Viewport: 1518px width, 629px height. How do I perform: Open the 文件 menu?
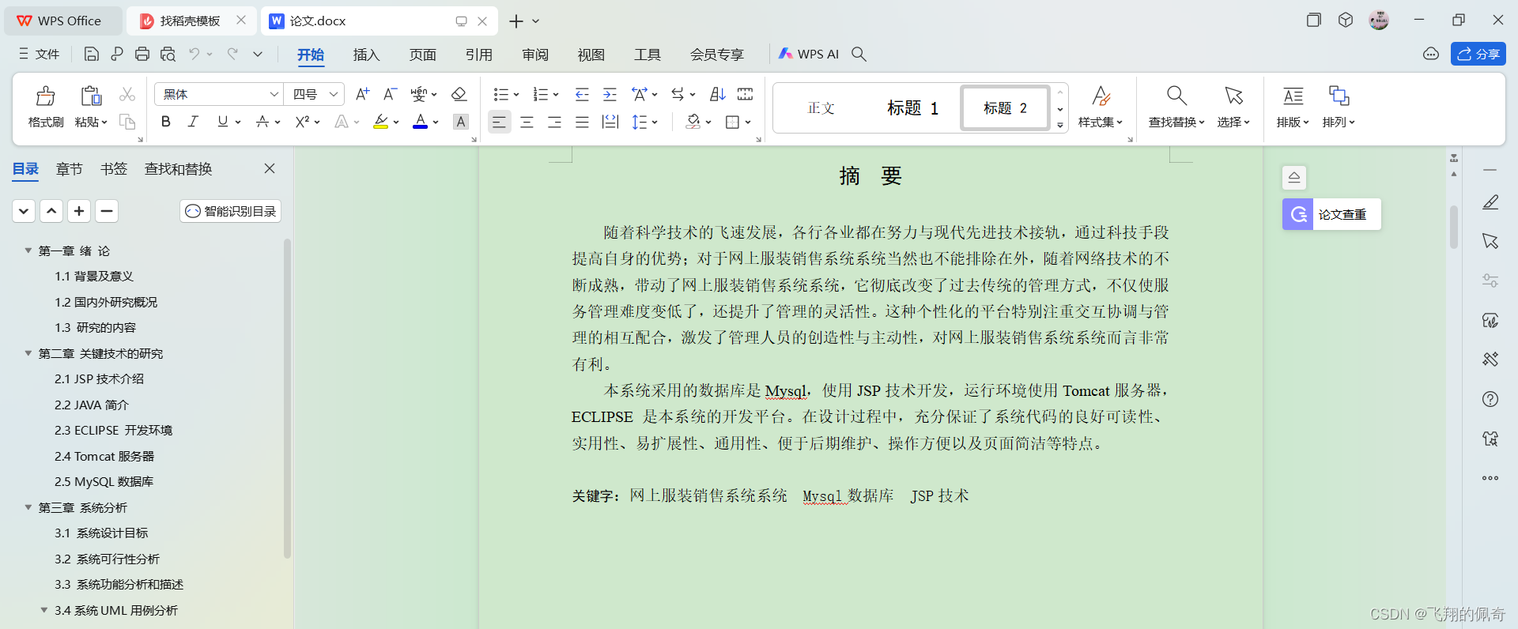pyautogui.click(x=39, y=54)
